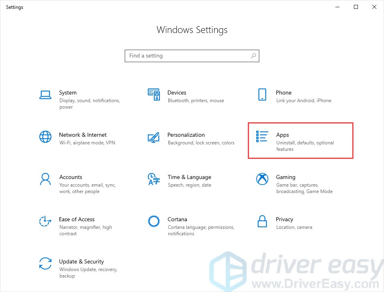The image size is (384, 292).
Task: Open the Gaming title
Action: pyautogui.click(x=286, y=177)
